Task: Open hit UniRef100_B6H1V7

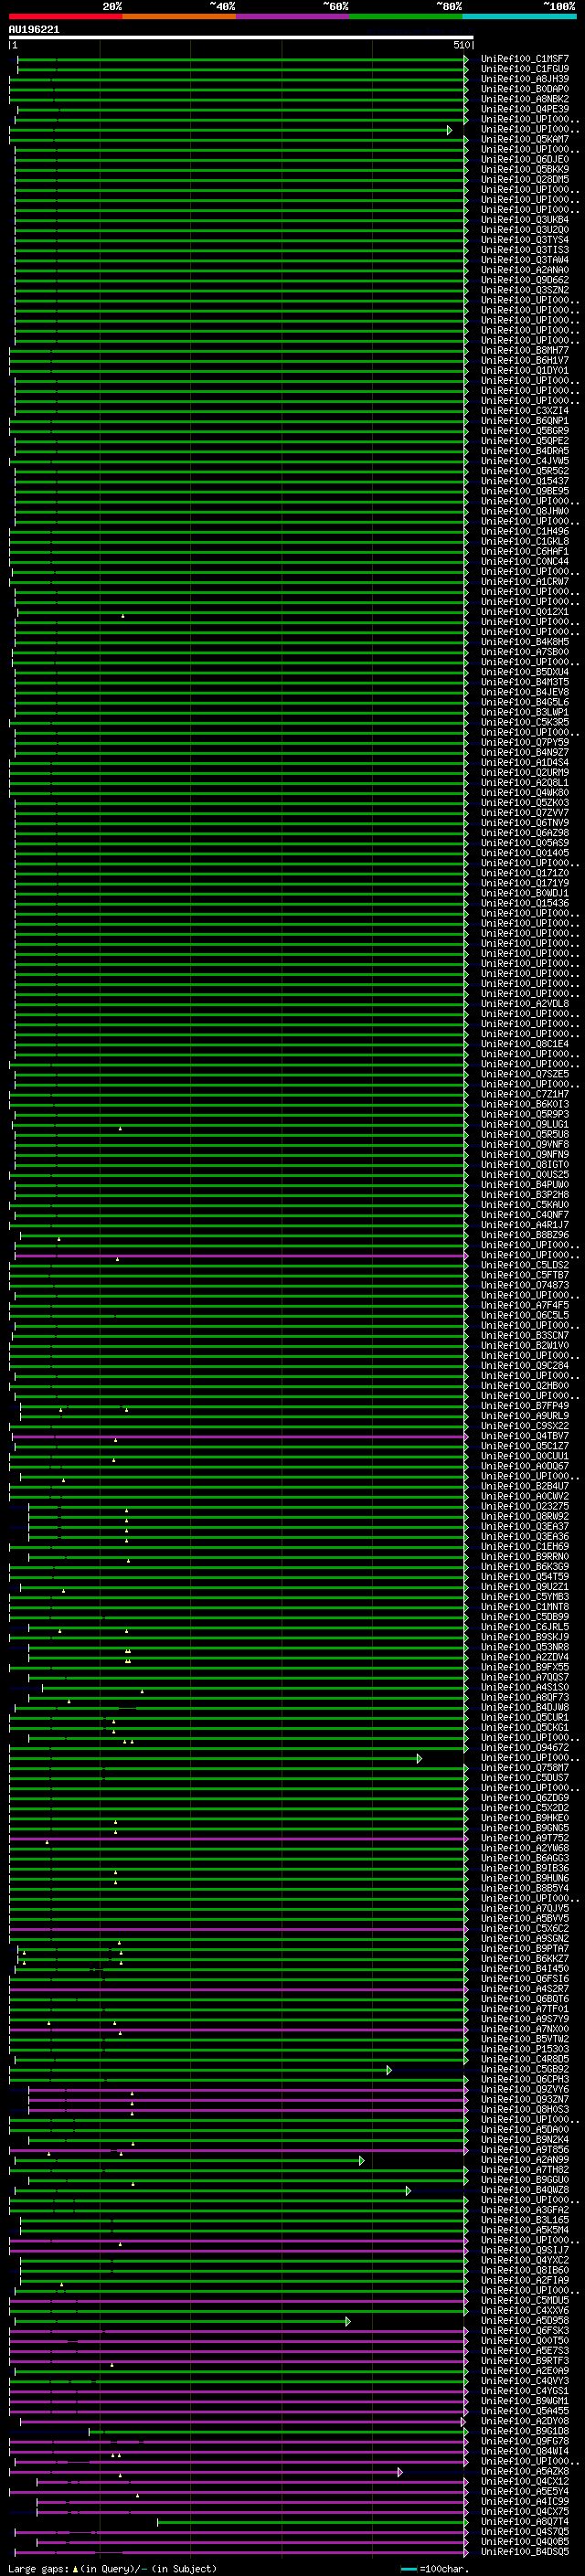Action: click(525, 361)
